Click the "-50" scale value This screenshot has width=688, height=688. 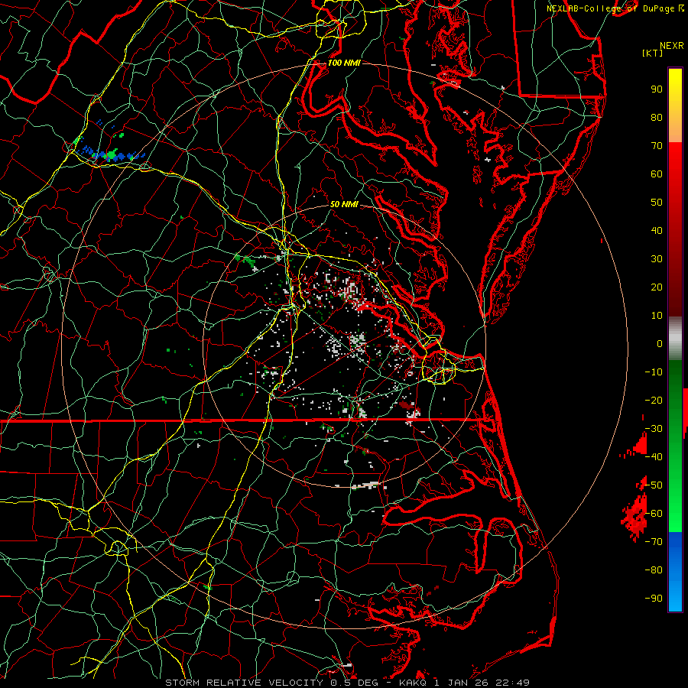pos(654,485)
